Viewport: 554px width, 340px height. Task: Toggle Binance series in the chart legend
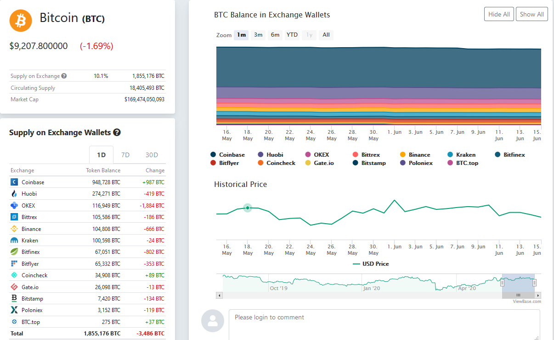point(415,155)
